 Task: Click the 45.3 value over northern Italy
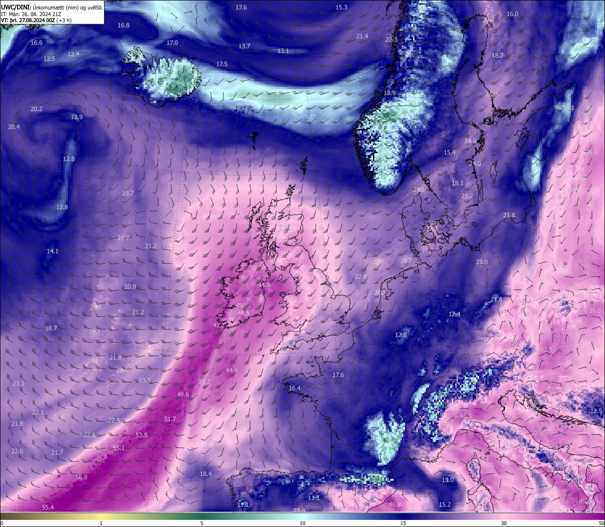tap(466, 415)
